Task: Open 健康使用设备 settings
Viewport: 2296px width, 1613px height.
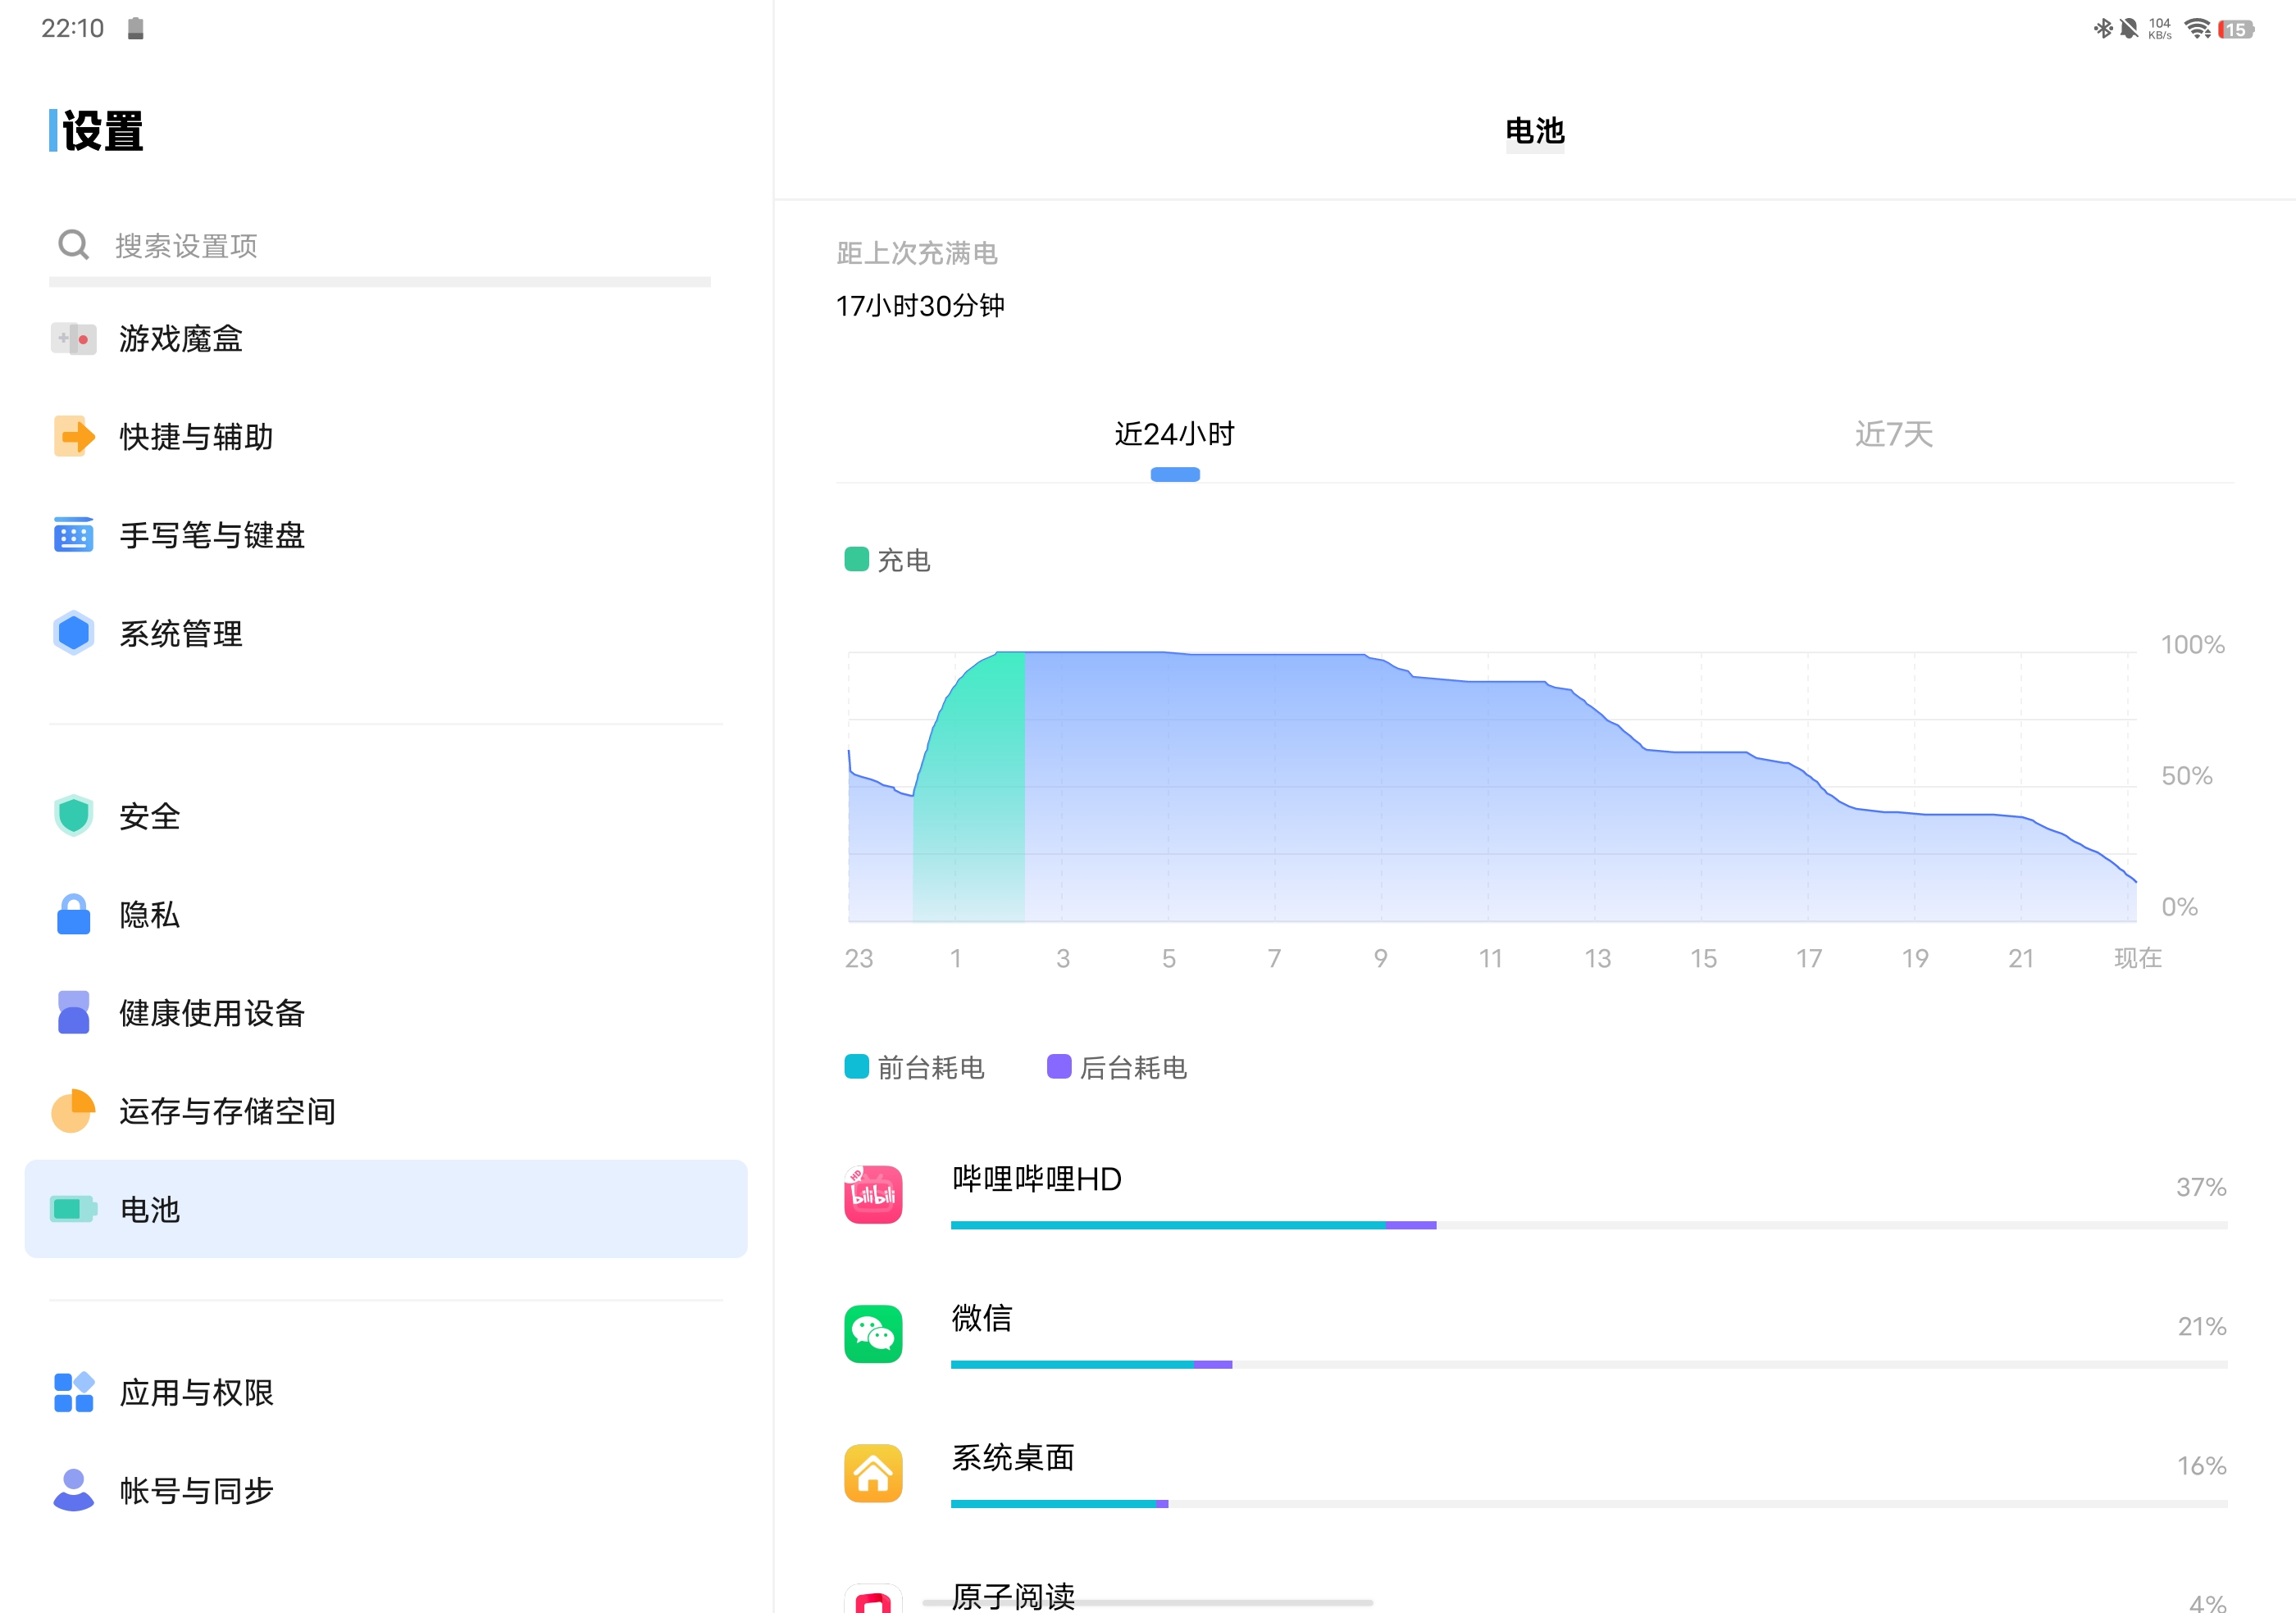Action: click(386, 1012)
